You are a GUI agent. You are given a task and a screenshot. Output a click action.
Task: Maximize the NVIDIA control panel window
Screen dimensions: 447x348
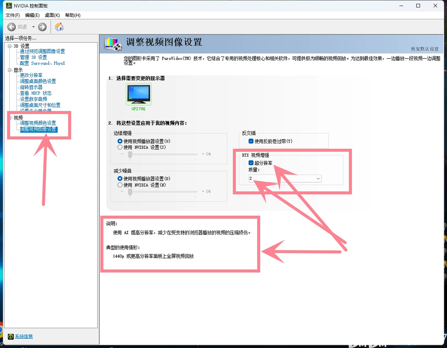pos(418,6)
